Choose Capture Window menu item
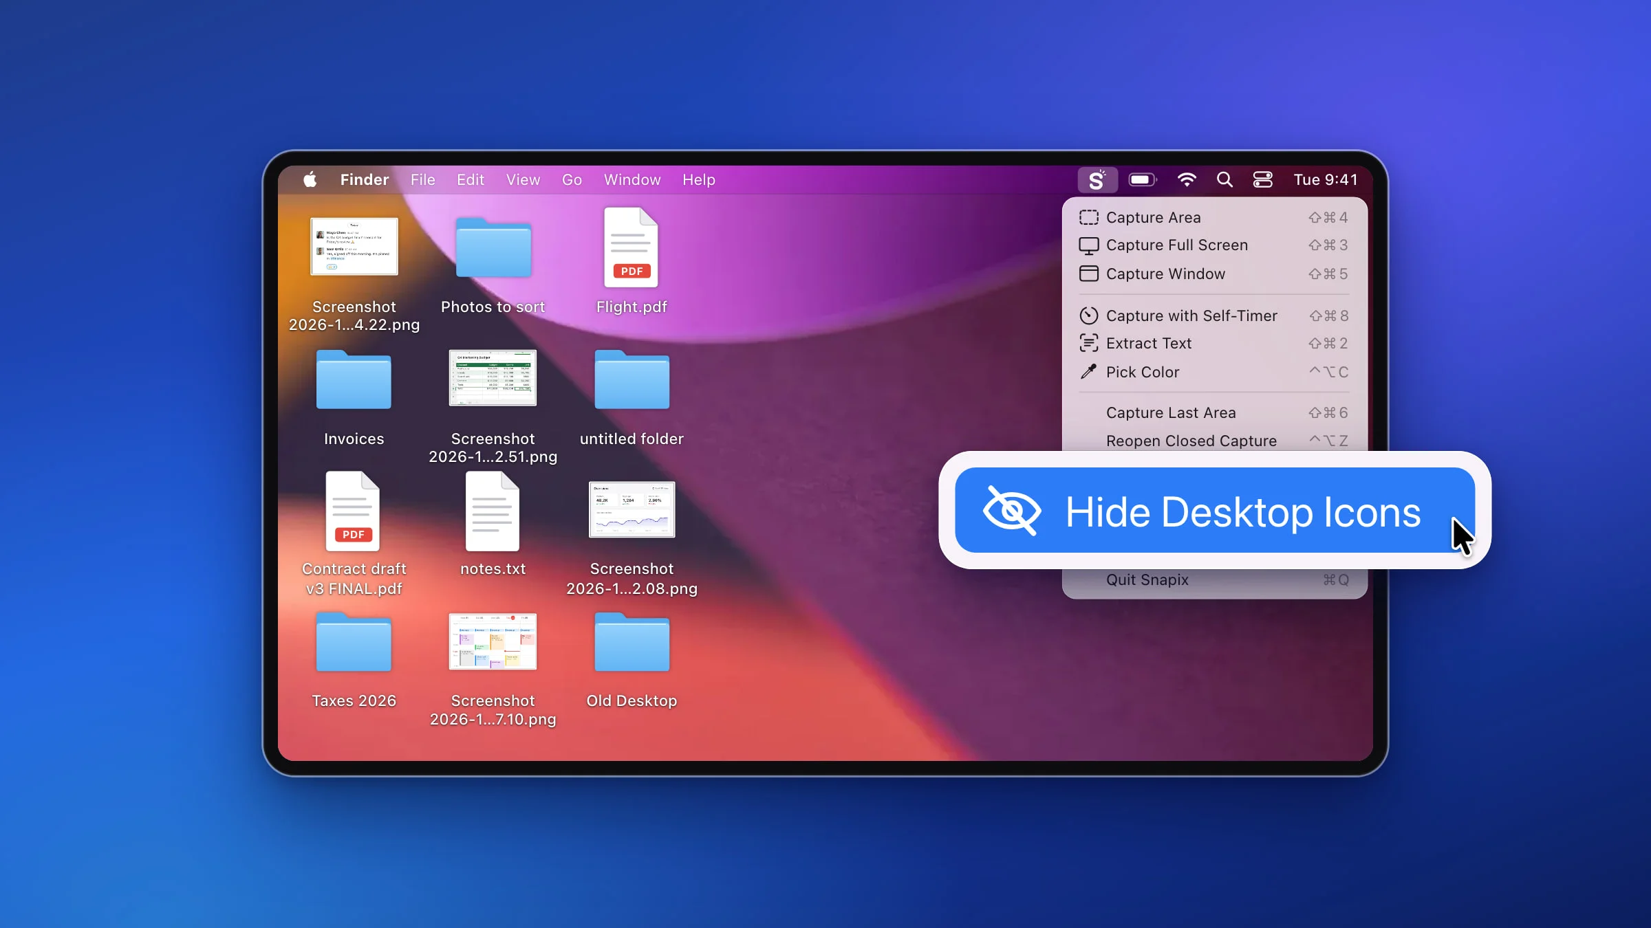Viewport: 1651px width, 928px height. pyautogui.click(x=1214, y=274)
